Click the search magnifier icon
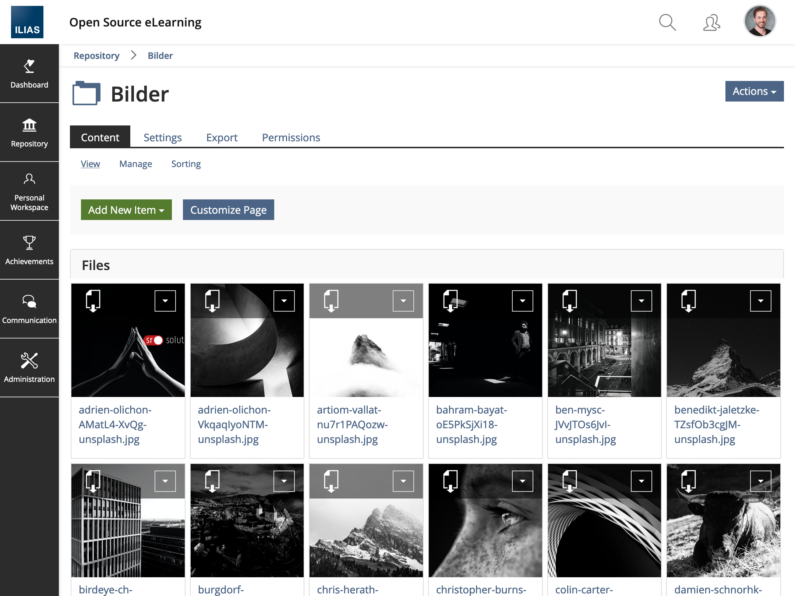 pos(667,22)
